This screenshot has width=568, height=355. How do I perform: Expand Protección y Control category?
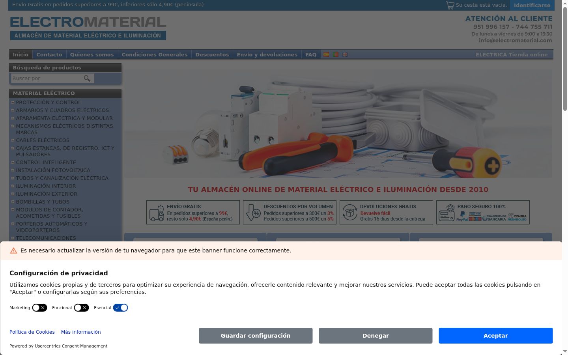click(13, 102)
